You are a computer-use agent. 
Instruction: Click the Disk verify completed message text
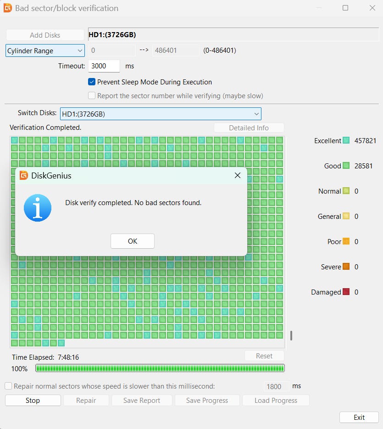(x=133, y=203)
